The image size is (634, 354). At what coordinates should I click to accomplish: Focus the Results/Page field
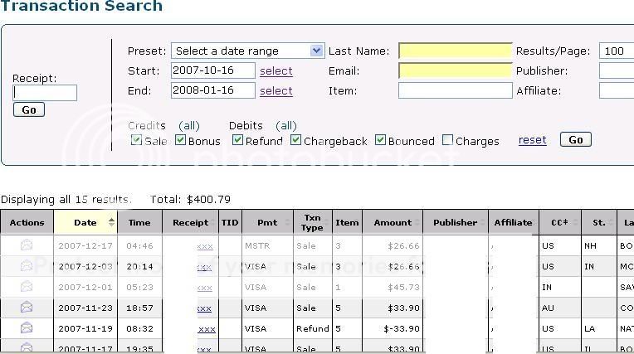pyautogui.click(x=617, y=51)
